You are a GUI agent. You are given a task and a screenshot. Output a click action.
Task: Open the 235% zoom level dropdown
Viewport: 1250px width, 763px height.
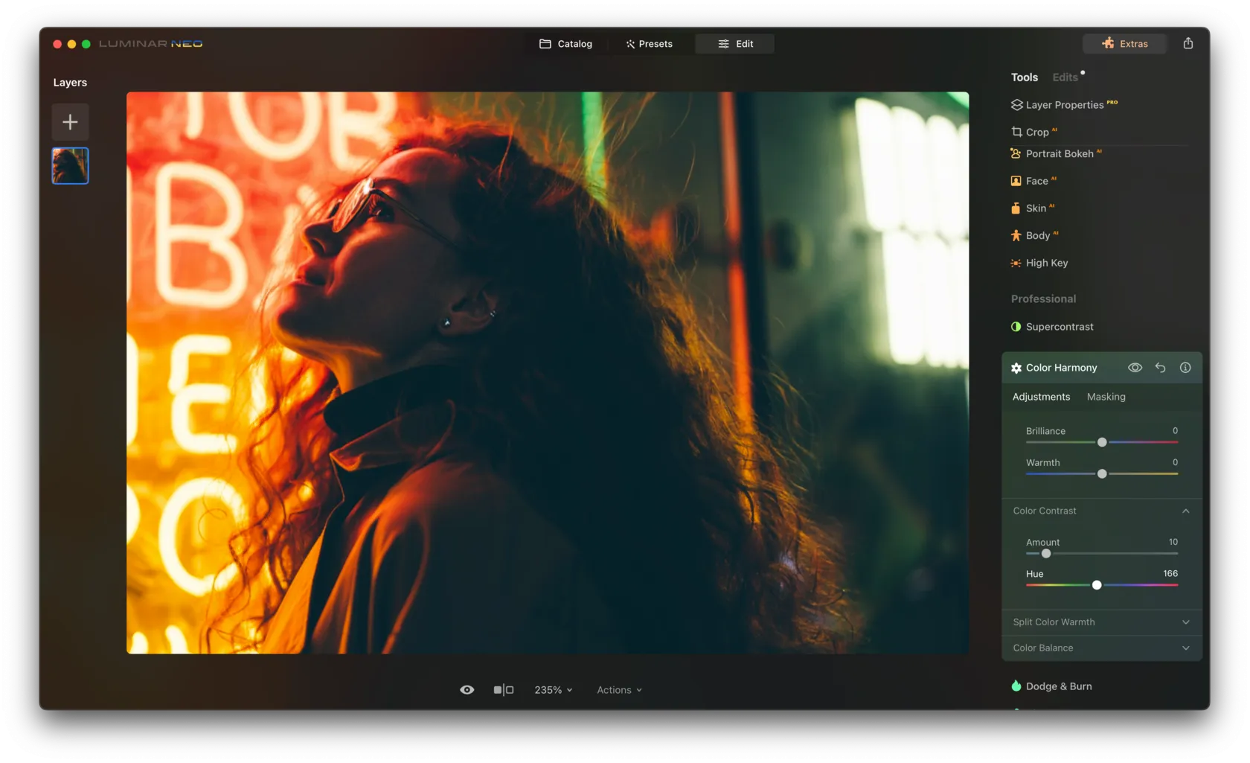pyautogui.click(x=553, y=690)
